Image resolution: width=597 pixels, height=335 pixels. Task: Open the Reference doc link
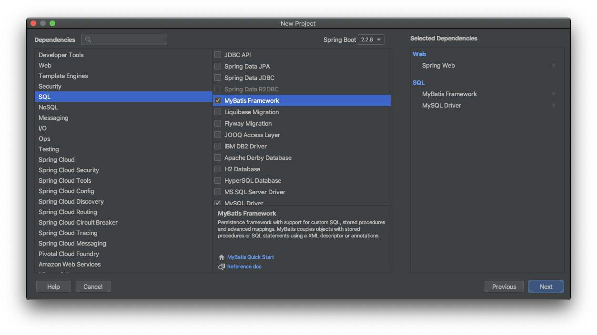coord(244,266)
